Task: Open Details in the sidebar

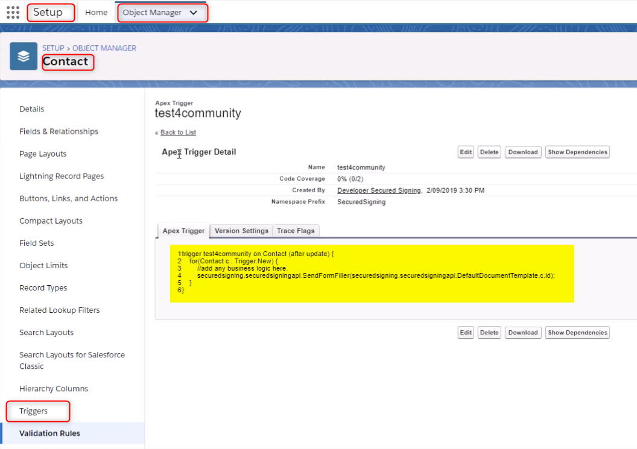Action: click(x=32, y=109)
